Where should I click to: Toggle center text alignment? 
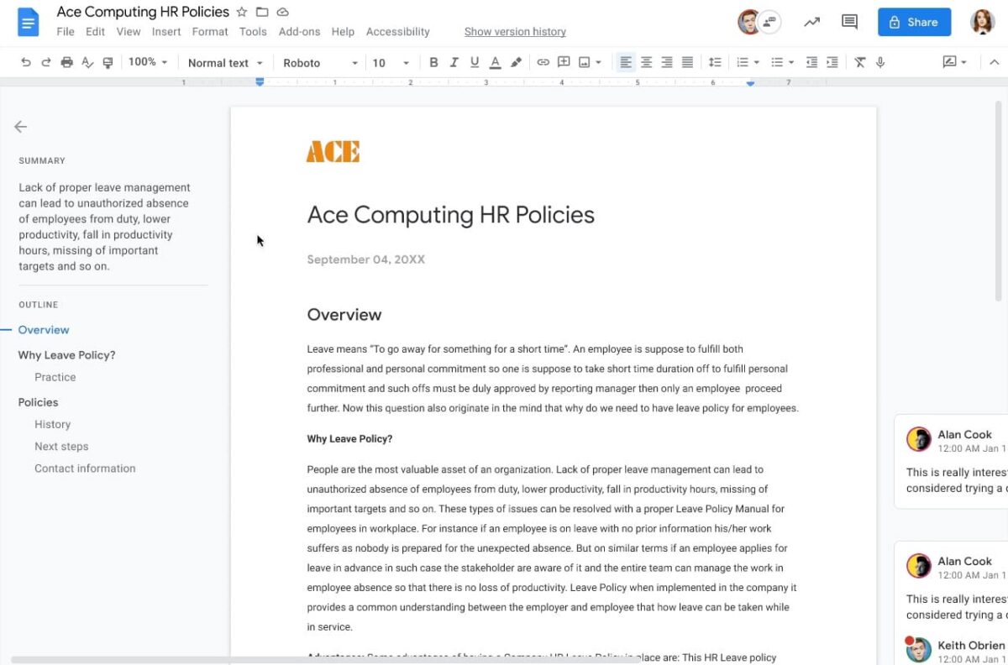click(x=646, y=62)
